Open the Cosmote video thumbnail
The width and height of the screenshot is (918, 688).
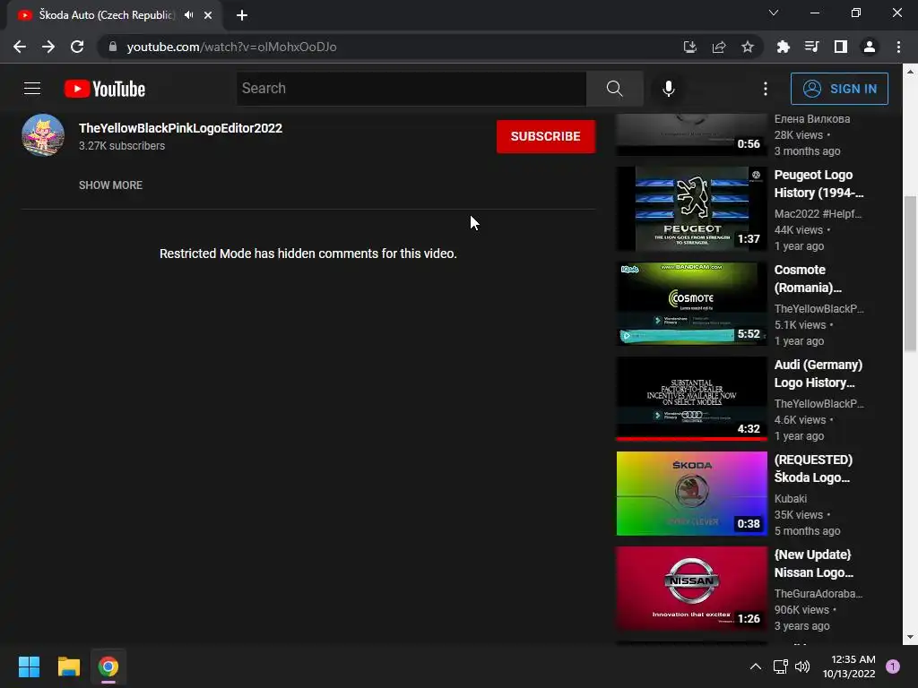click(x=691, y=304)
